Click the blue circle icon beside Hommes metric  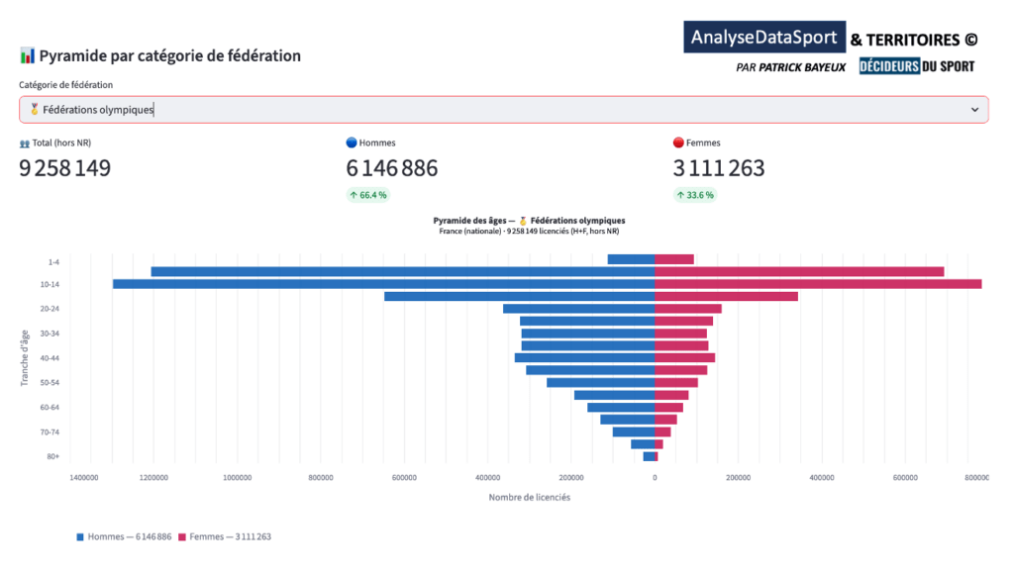pyautogui.click(x=352, y=144)
